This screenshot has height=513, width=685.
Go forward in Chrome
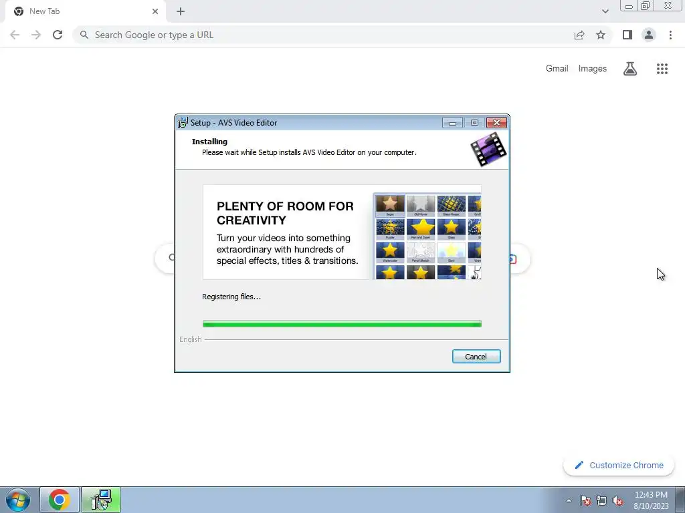[36, 35]
